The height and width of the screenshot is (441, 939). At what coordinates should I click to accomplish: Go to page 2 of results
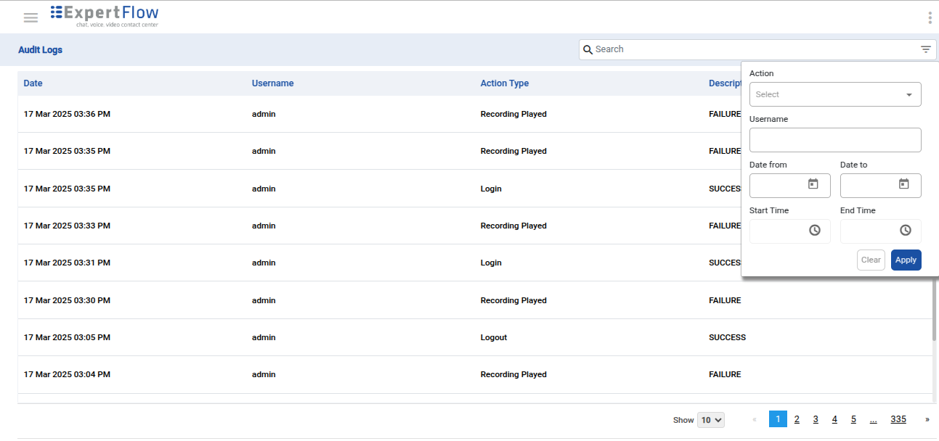(x=797, y=419)
